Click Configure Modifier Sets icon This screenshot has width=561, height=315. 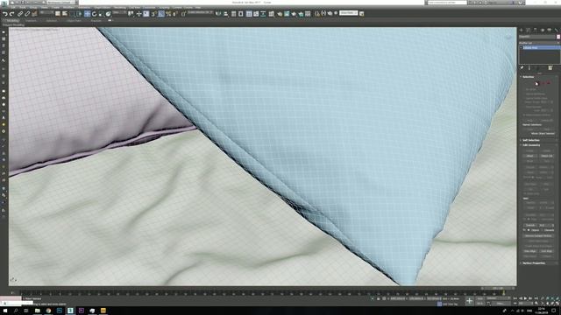click(x=550, y=67)
